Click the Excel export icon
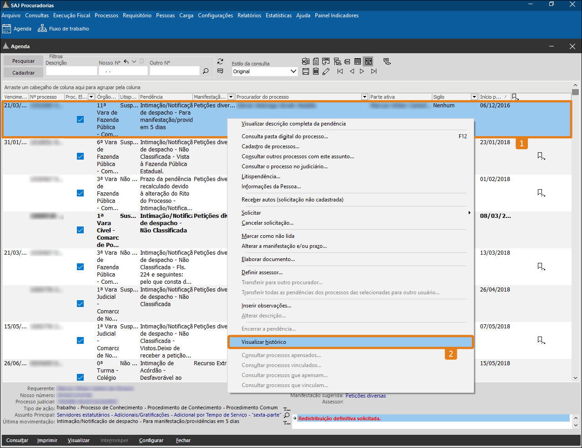The height and width of the screenshot is (448, 582). (x=306, y=61)
